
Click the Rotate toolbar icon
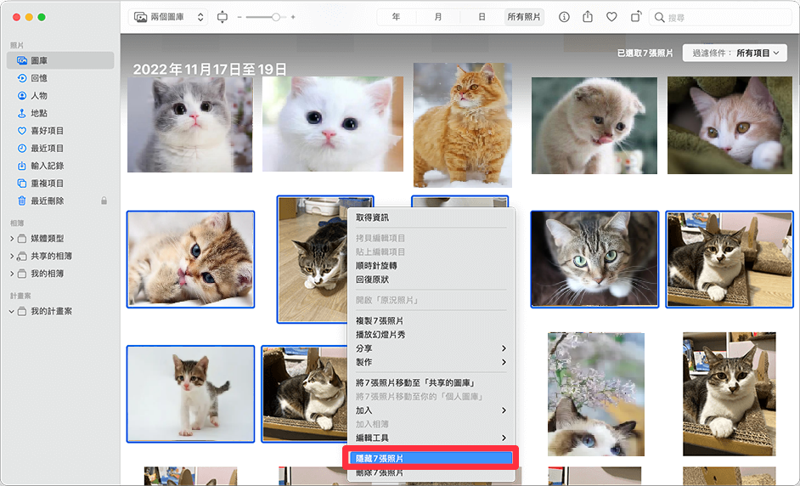point(635,17)
